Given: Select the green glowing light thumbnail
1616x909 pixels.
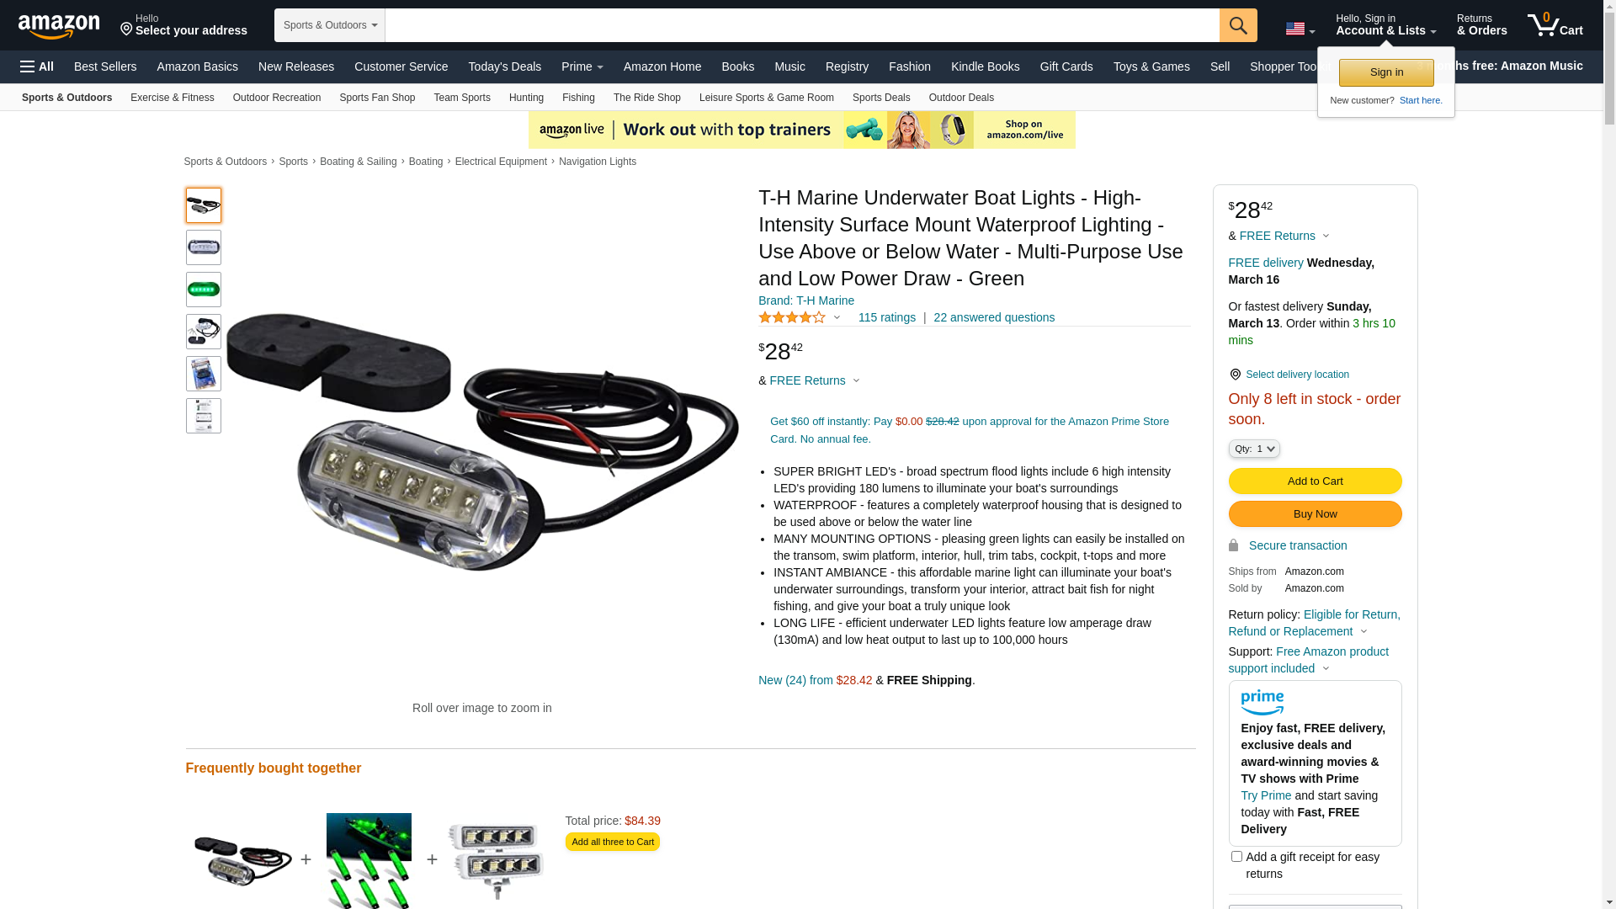Looking at the screenshot, I should pos(204,290).
